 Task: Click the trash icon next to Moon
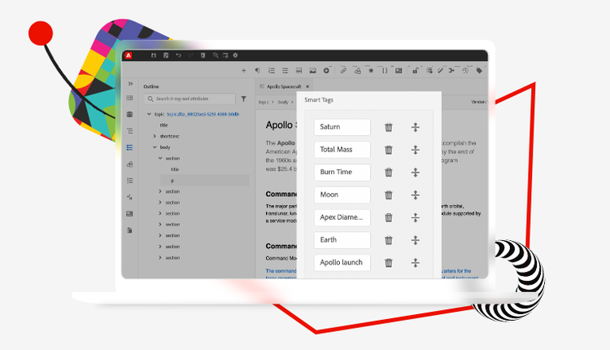coord(388,195)
